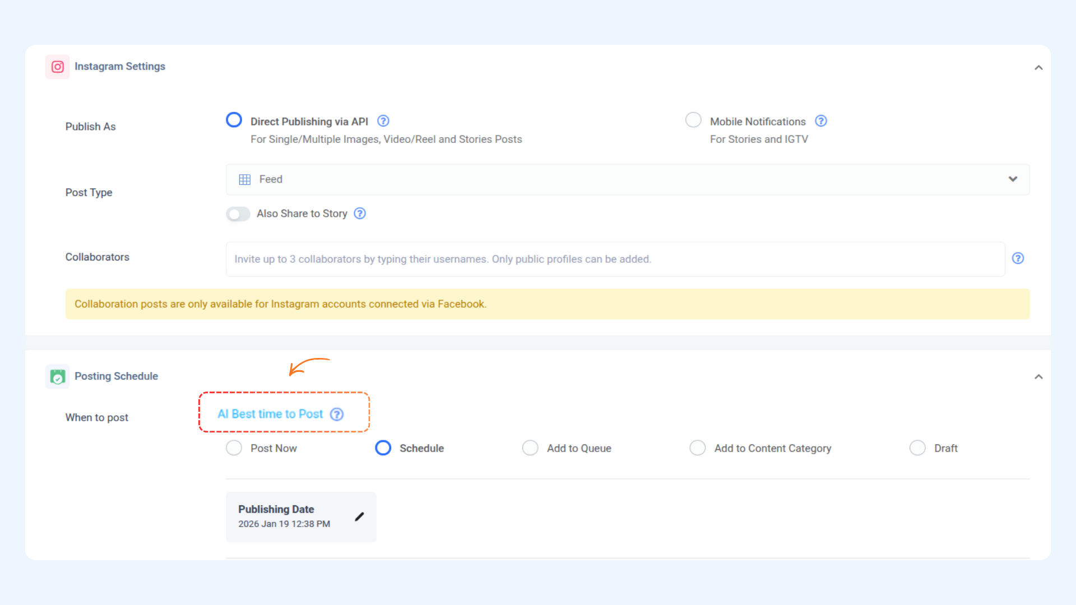This screenshot has height=605, width=1076.
Task: Focus the Collaborators username input field
Action: pos(615,259)
